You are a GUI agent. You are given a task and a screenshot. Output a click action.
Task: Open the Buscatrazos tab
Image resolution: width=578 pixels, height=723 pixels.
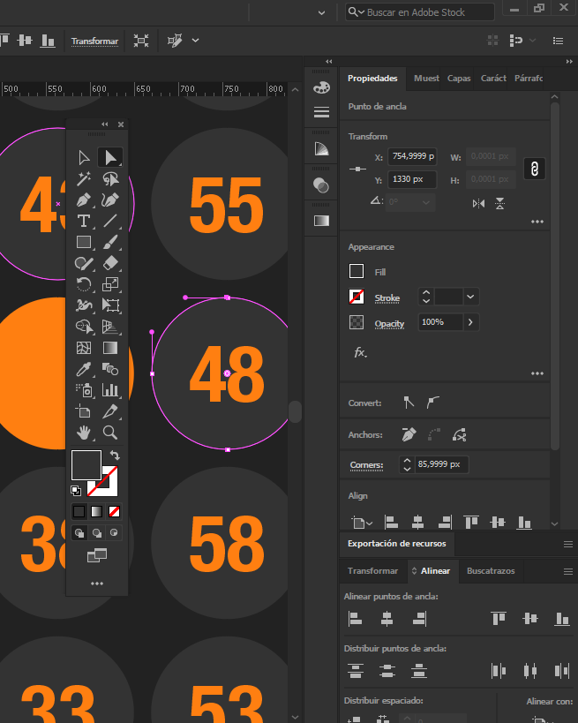tap(491, 571)
